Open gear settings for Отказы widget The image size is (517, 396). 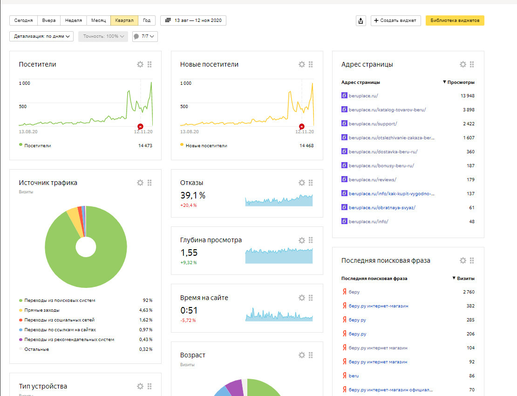[302, 183]
